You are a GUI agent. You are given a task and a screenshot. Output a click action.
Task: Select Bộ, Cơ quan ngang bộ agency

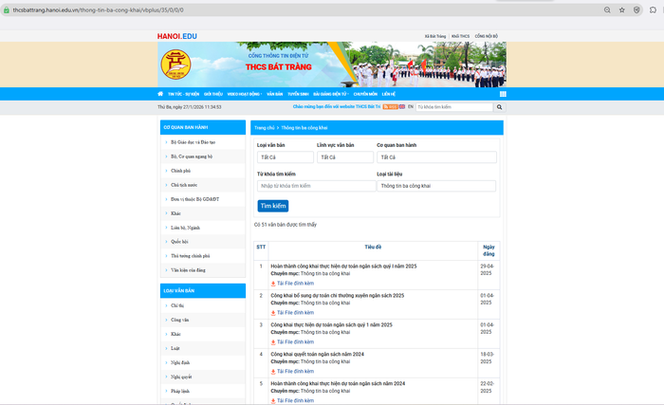[x=192, y=156]
